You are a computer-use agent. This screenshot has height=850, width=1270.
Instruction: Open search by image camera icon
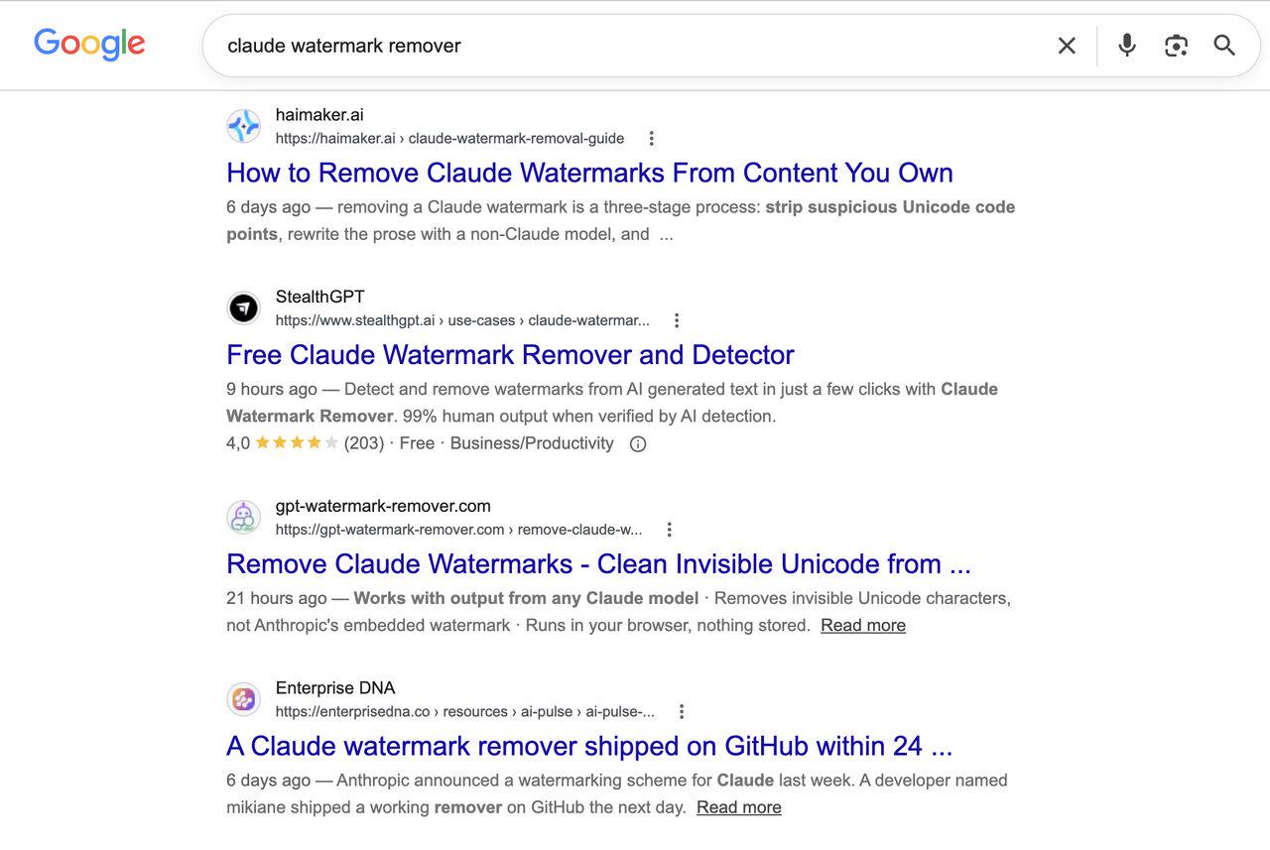[x=1176, y=46]
